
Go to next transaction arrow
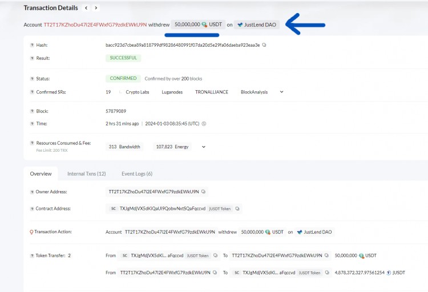[96, 8]
